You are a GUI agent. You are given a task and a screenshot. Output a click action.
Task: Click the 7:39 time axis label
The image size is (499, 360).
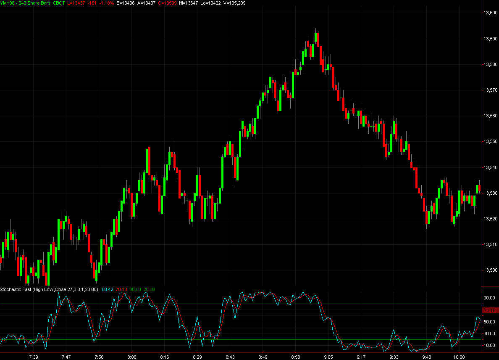[34, 357]
